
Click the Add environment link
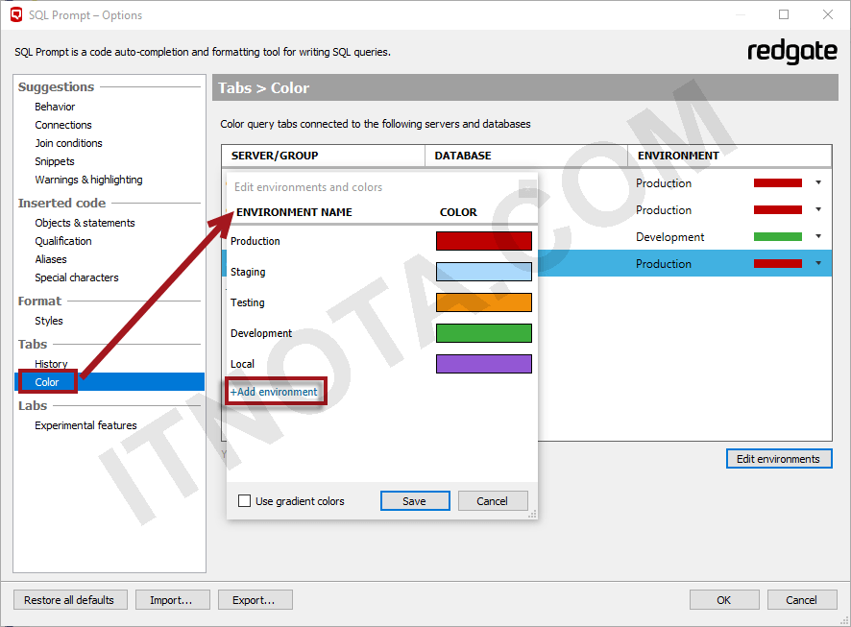point(275,392)
